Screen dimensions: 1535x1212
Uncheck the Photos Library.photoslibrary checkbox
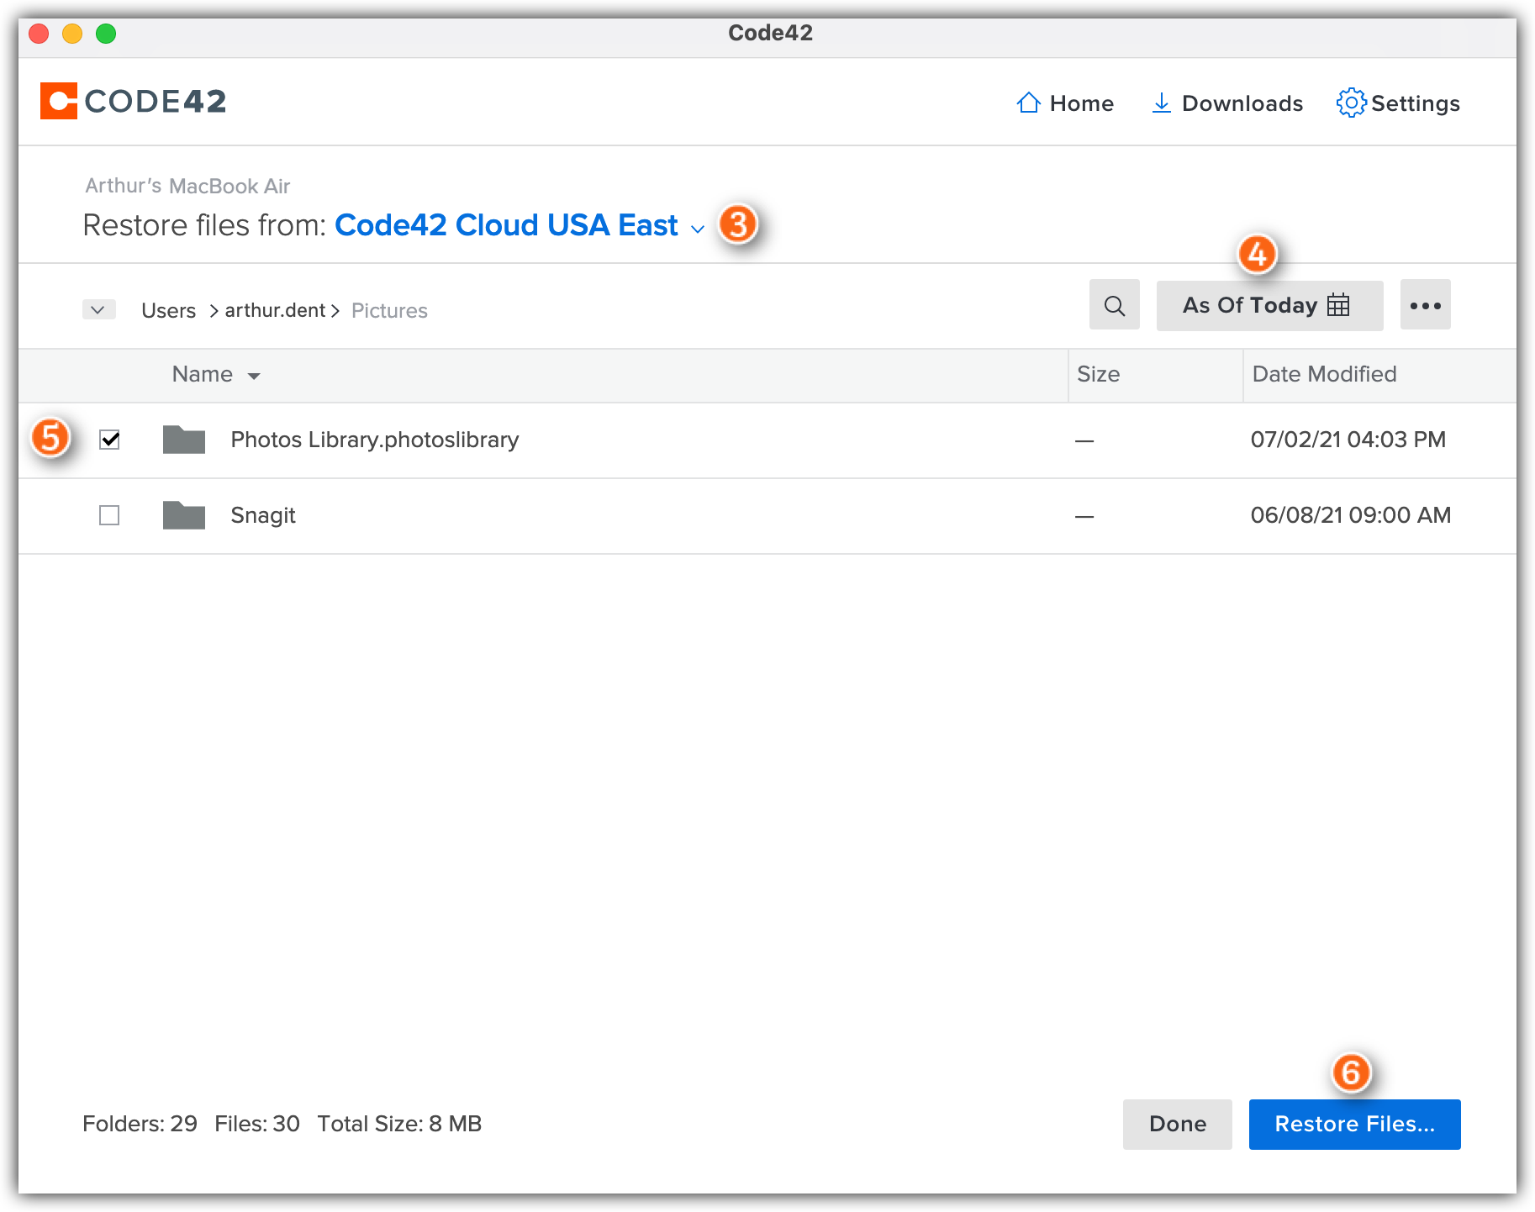click(109, 440)
